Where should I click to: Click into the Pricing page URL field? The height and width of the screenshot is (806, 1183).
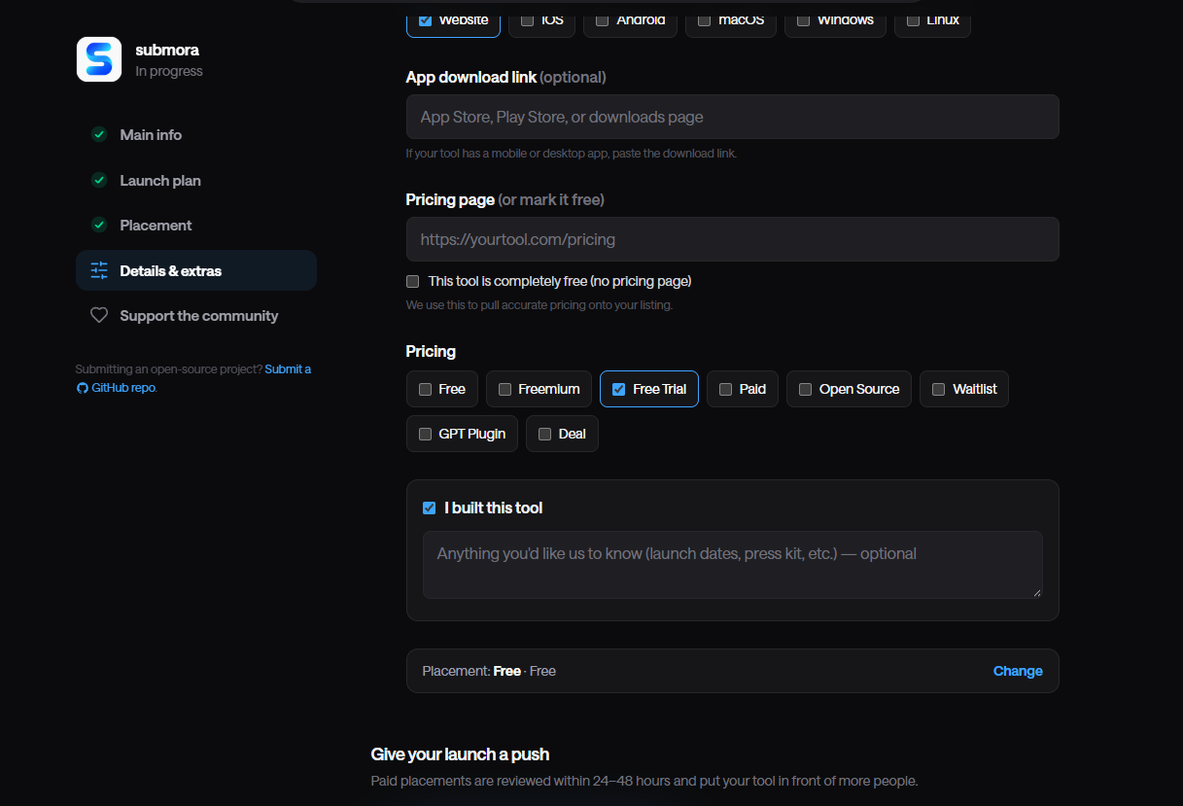tap(732, 239)
